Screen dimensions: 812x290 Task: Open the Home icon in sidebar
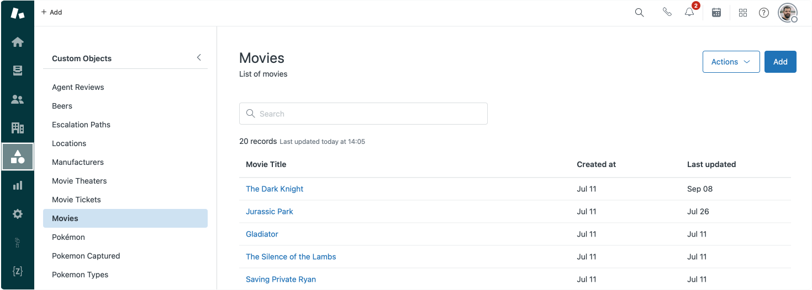[18, 42]
